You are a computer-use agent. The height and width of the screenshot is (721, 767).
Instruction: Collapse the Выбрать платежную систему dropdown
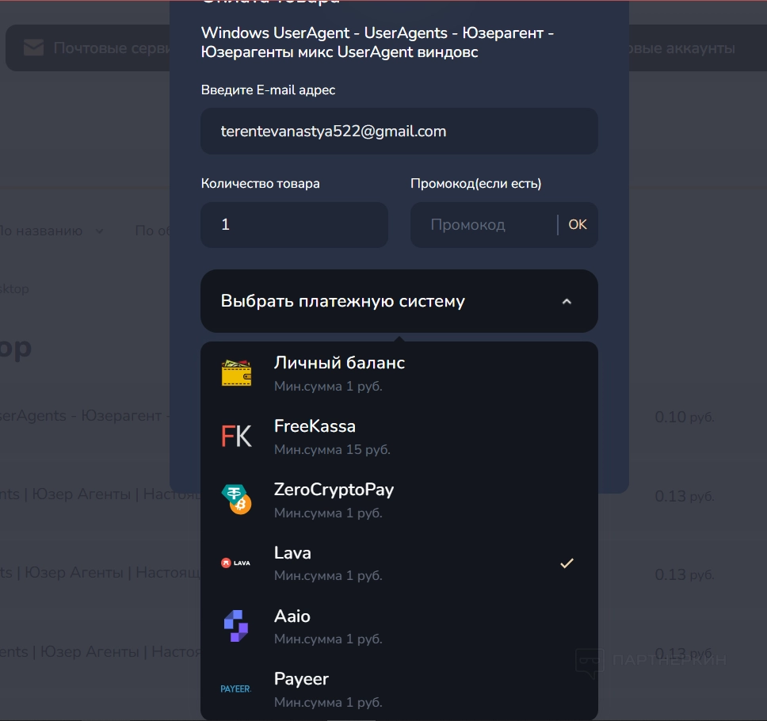coord(399,301)
